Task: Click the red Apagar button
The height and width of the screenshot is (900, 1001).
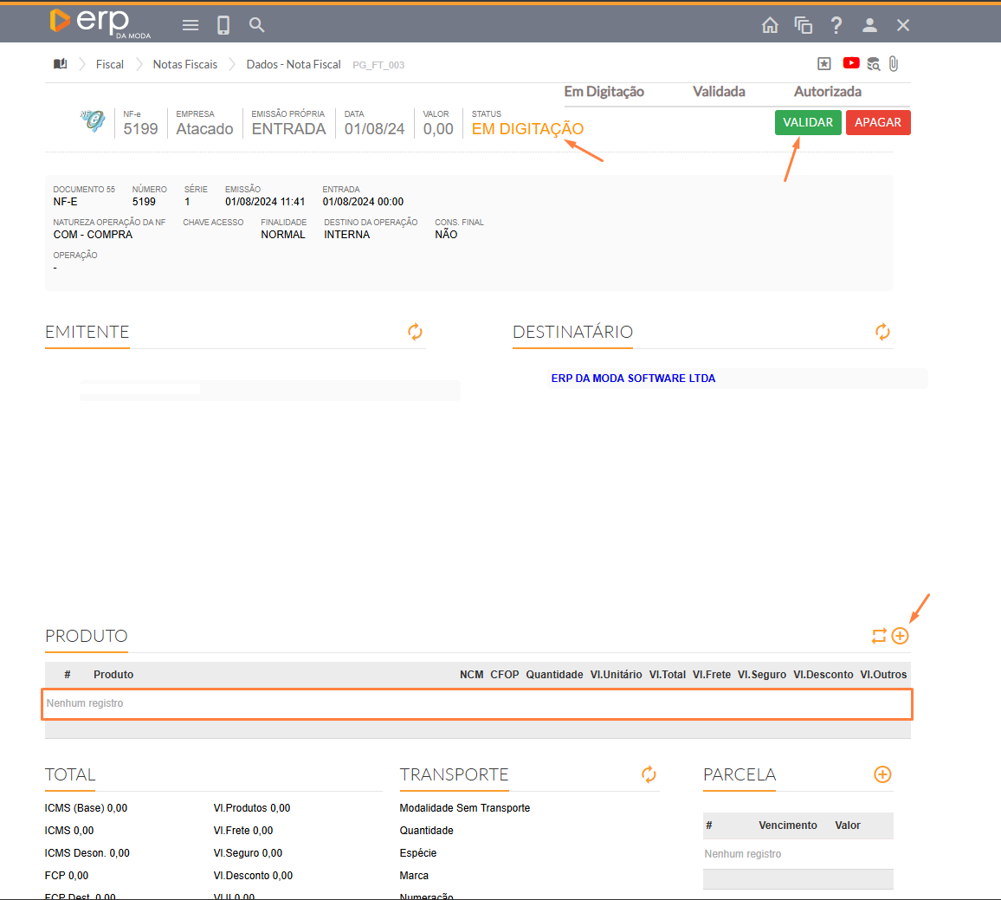Action: 878,123
